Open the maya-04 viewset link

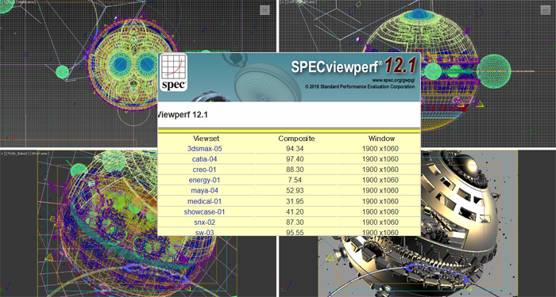(x=204, y=191)
